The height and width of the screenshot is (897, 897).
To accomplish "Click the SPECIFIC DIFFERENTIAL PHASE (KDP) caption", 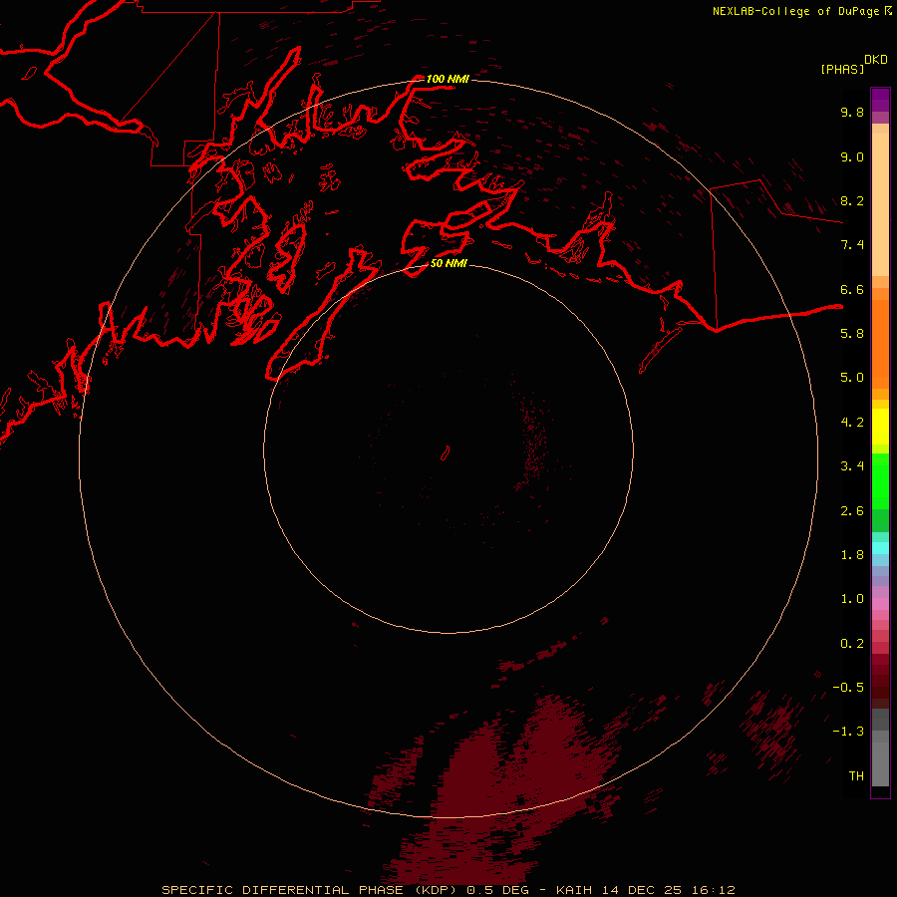I will pos(309,890).
